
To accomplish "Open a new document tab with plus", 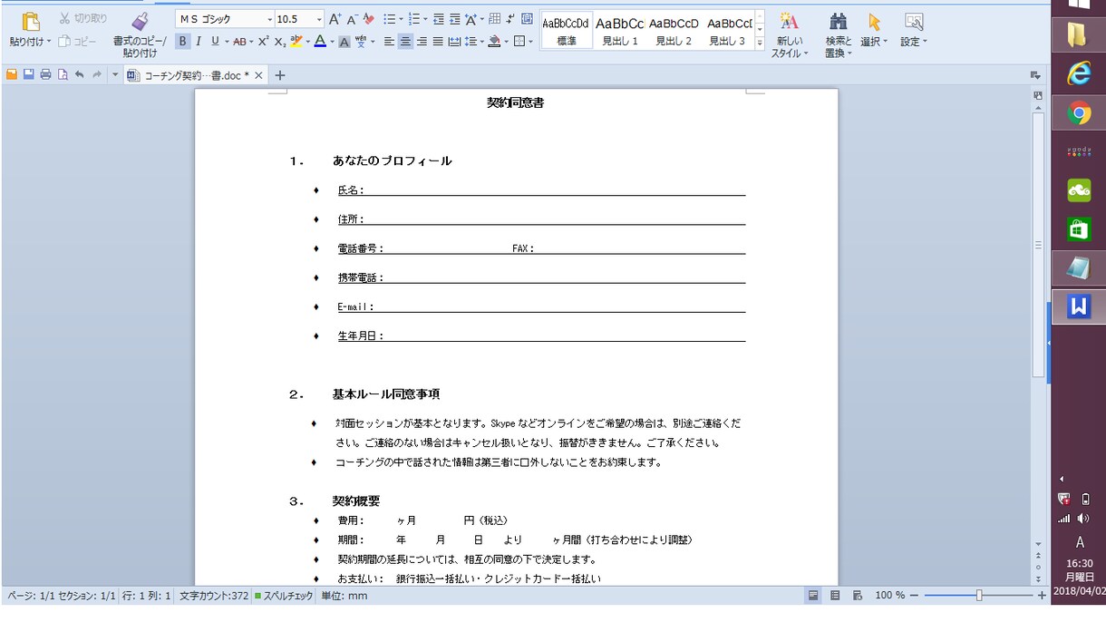I will 279,75.
